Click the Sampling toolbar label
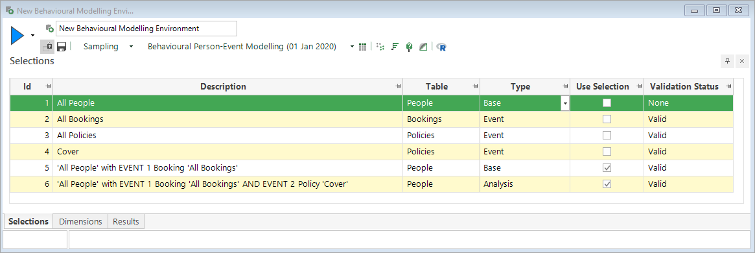This screenshot has height=253, width=755. tap(100, 47)
